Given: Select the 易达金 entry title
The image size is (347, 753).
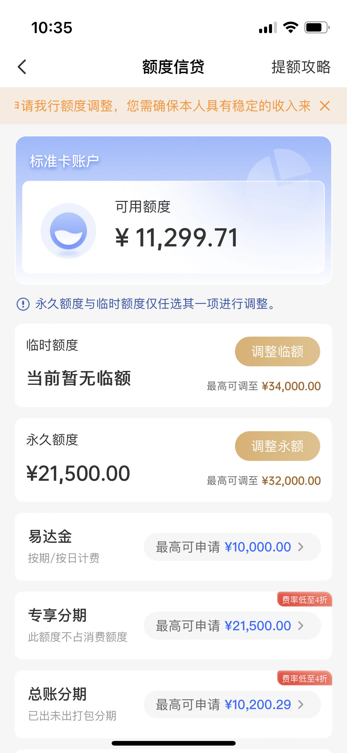Looking at the screenshot, I should point(50,537).
